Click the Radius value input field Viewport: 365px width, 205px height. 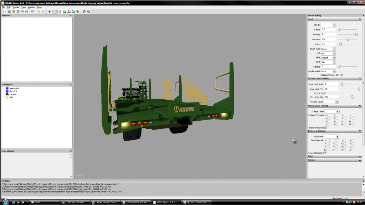click(328, 30)
